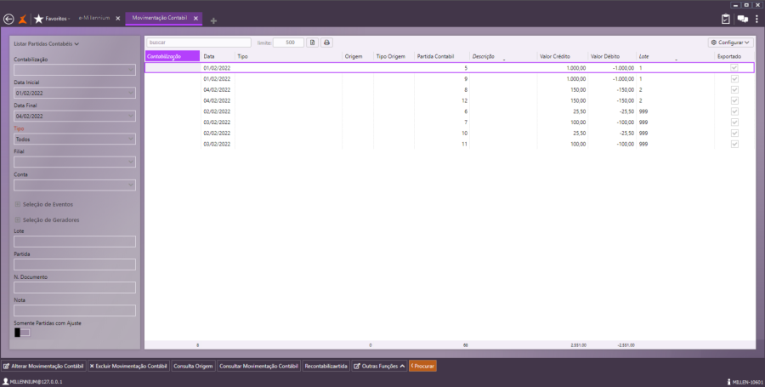
Task: Click the Nota input field
Action: 75,310
